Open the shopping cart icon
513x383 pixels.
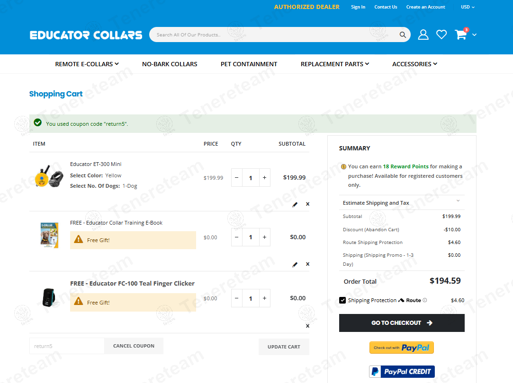click(x=461, y=35)
